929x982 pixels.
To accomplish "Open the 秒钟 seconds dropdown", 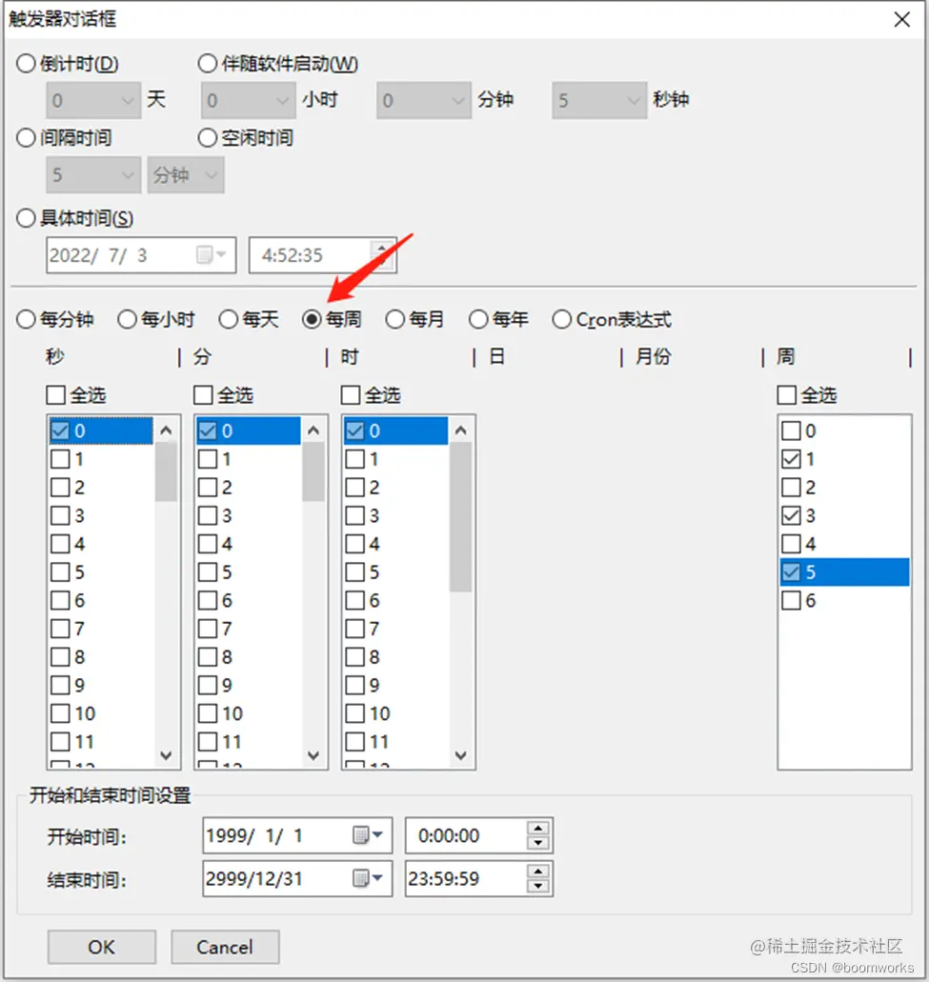I will [599, 100].
